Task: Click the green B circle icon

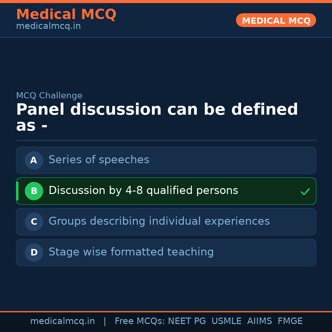Action: click(34, 191)
